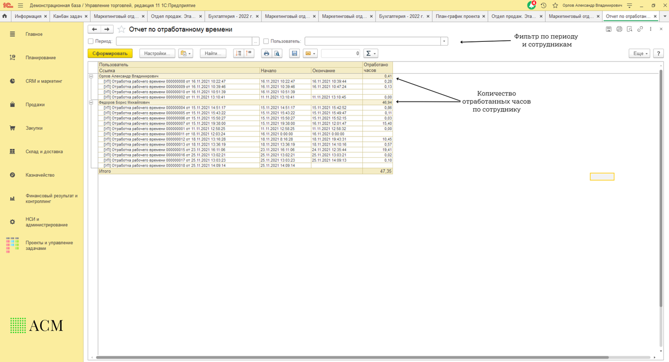Click preview magnifier icon at top right
This screenshot has height=362, width=669.
(x=629, y=29)
